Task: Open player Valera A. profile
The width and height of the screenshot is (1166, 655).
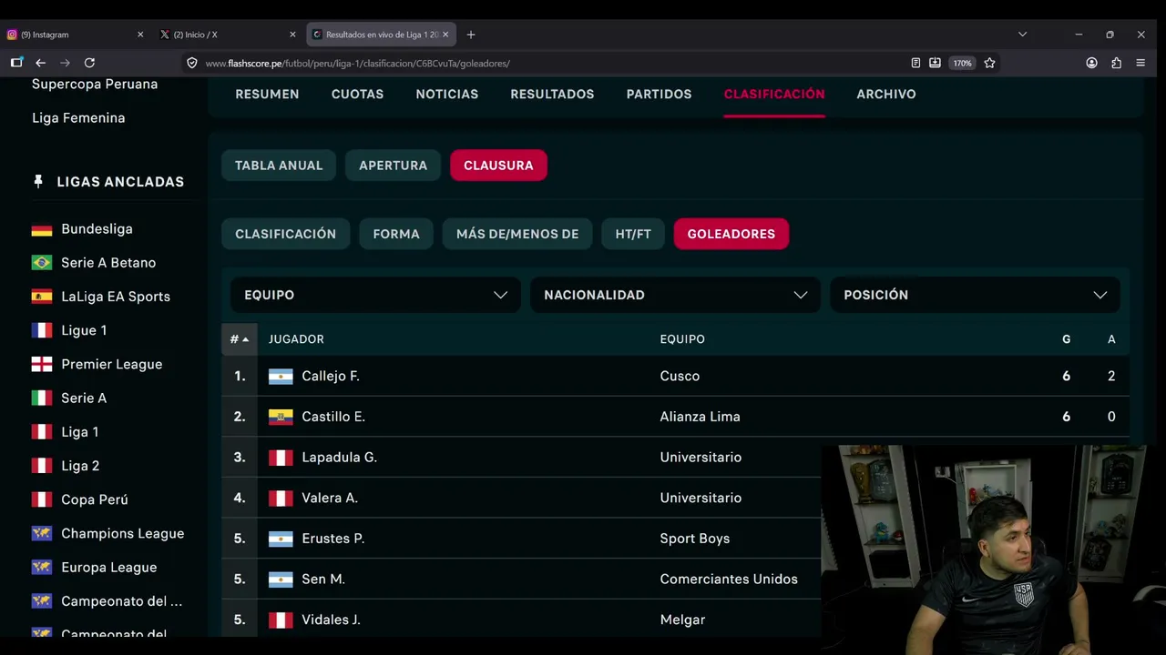Action: pos(330,498)
